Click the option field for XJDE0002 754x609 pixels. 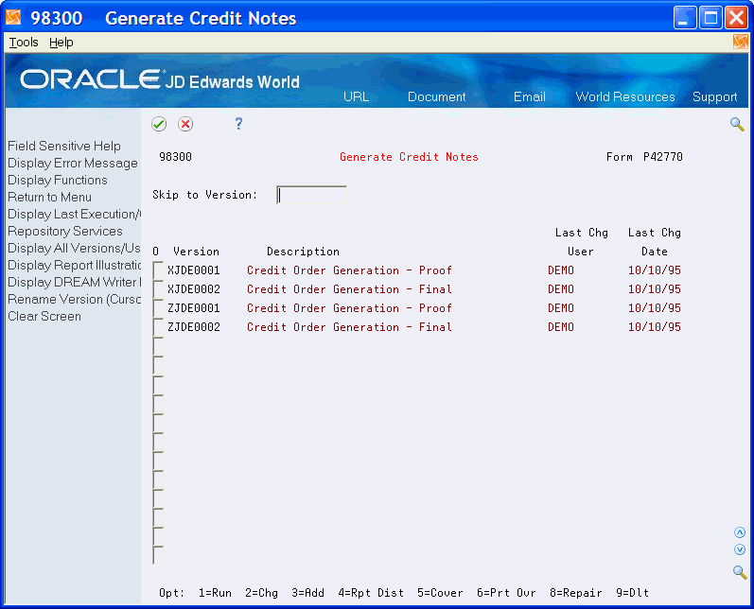tap(158, 288)
